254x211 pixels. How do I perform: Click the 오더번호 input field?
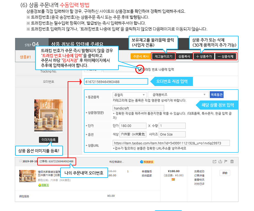(116, 82)
